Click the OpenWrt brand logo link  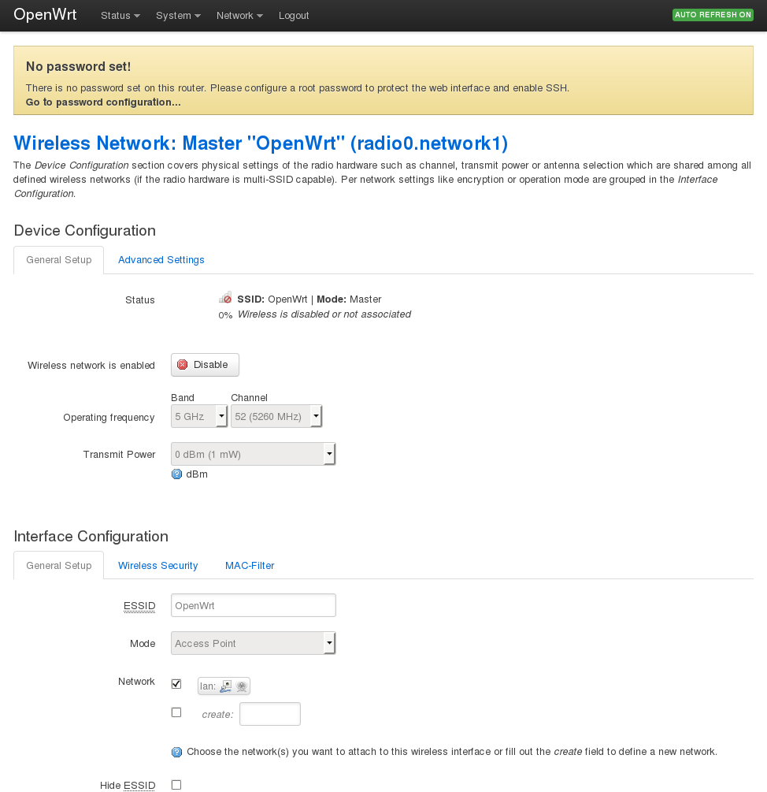[x=45, y=14]
